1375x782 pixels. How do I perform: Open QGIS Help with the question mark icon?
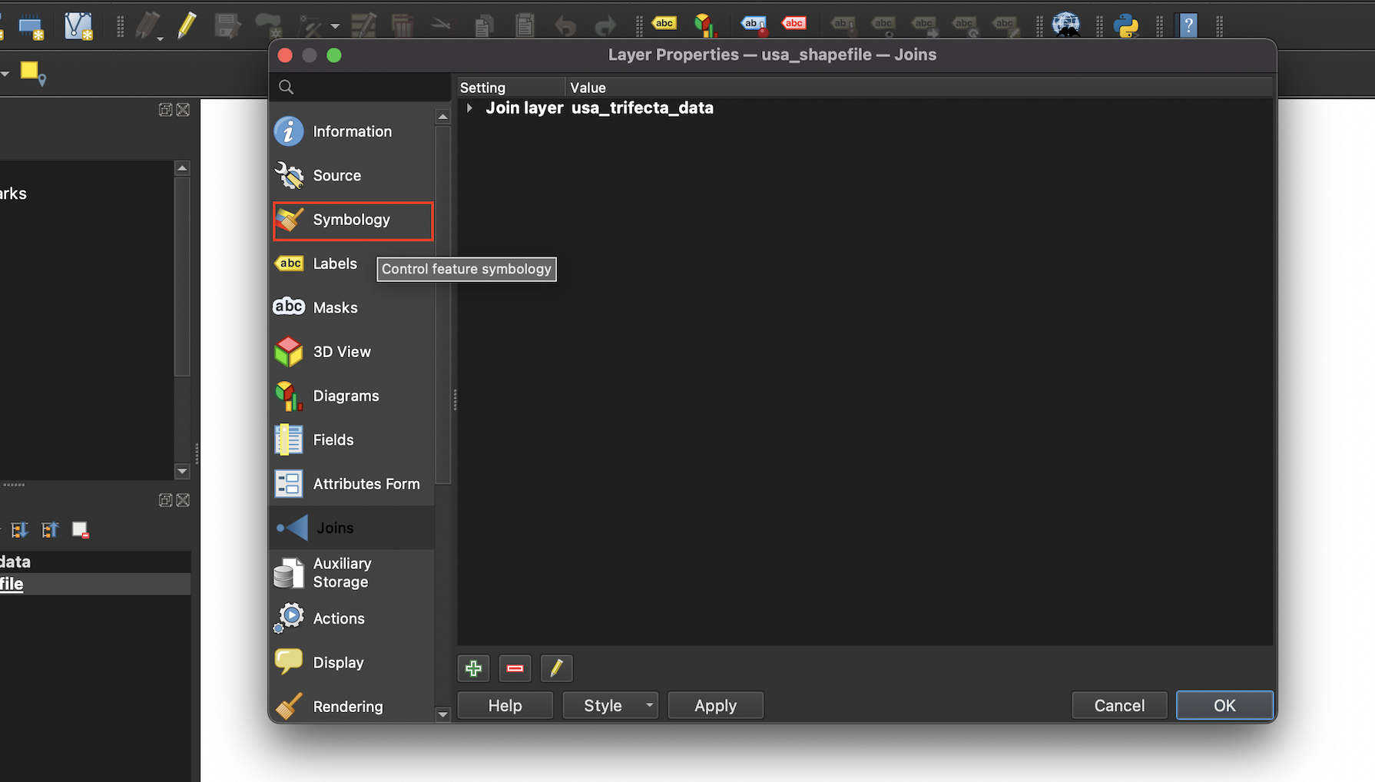[1188, 25]
